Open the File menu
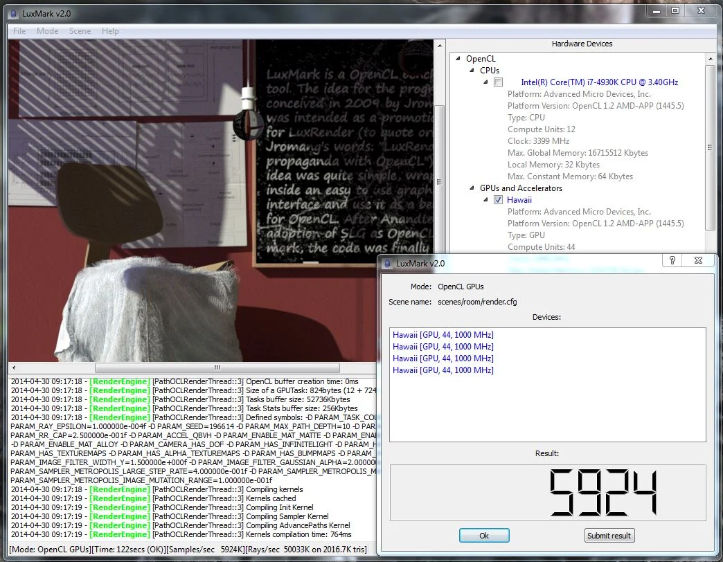The height and width of the screenshot is (562, 723). [x=19, y=31]
